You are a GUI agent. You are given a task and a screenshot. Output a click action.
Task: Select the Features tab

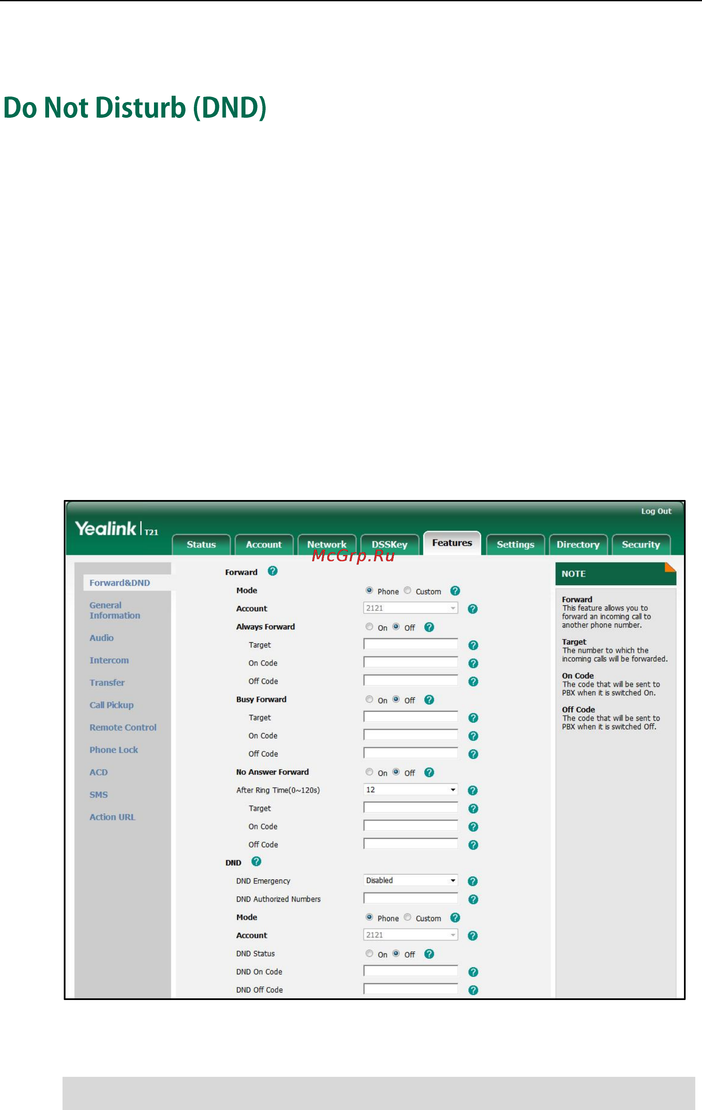pyautogui.click(x=452, y=544)
